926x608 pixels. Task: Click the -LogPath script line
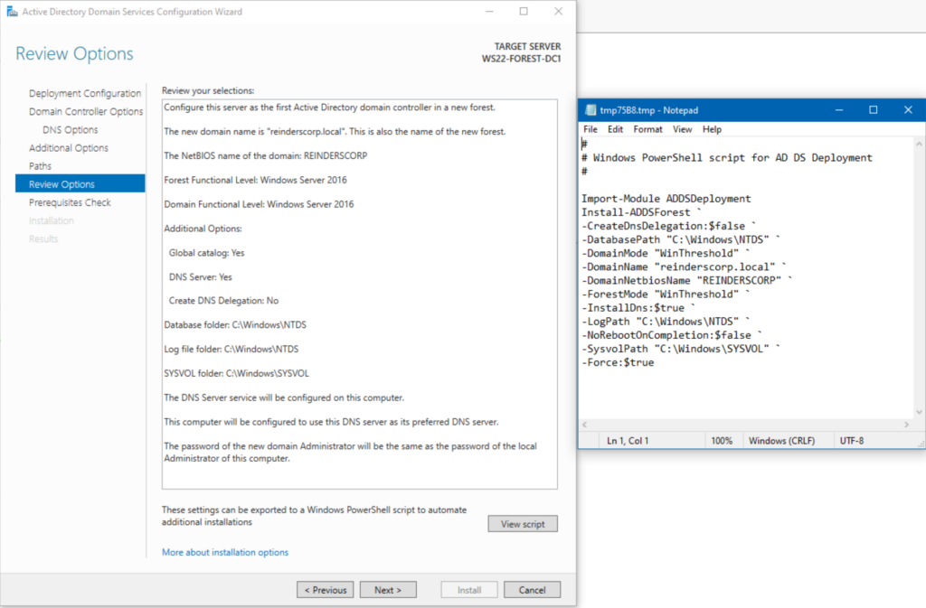pyautogui.click(x=666, y=322)
